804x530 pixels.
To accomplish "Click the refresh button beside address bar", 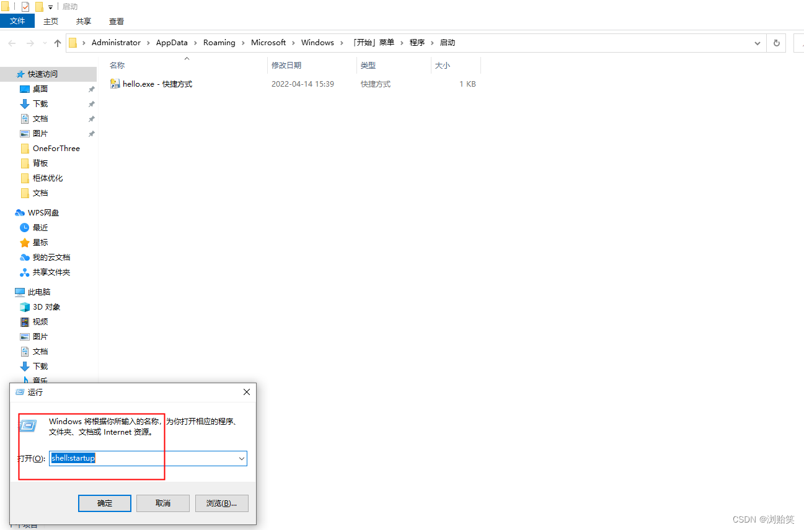I will [776, 43].
